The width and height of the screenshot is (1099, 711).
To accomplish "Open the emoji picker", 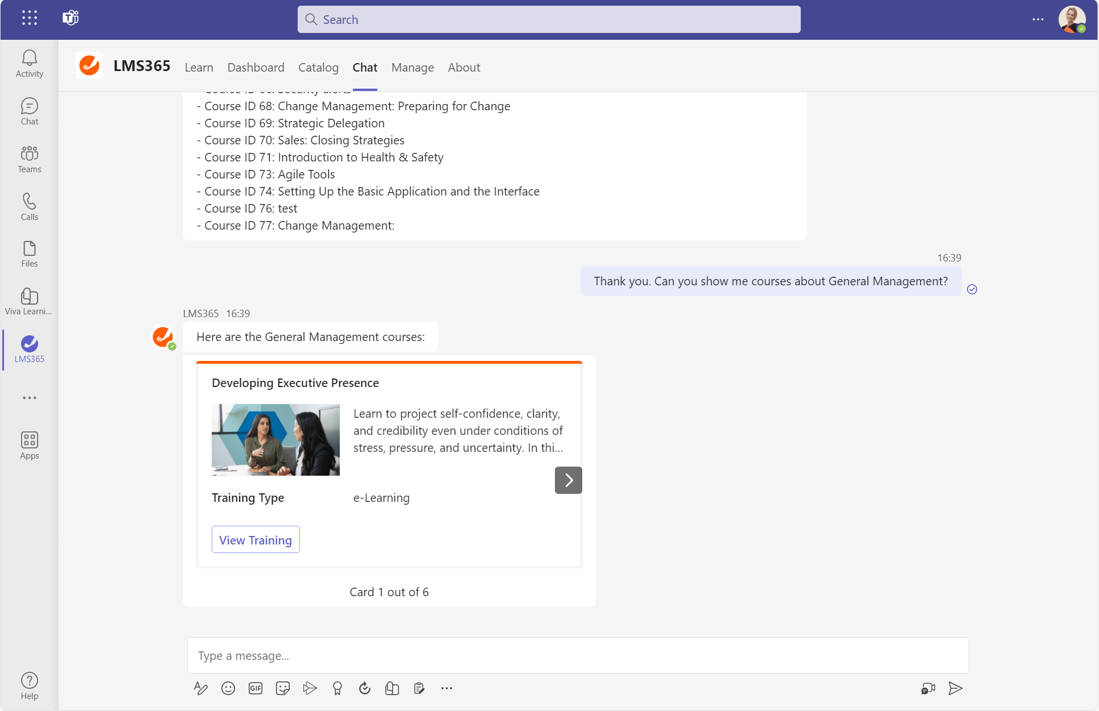I will point(228,688).
